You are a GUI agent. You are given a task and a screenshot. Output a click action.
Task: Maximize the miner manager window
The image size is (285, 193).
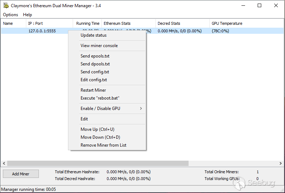(259, 6)
